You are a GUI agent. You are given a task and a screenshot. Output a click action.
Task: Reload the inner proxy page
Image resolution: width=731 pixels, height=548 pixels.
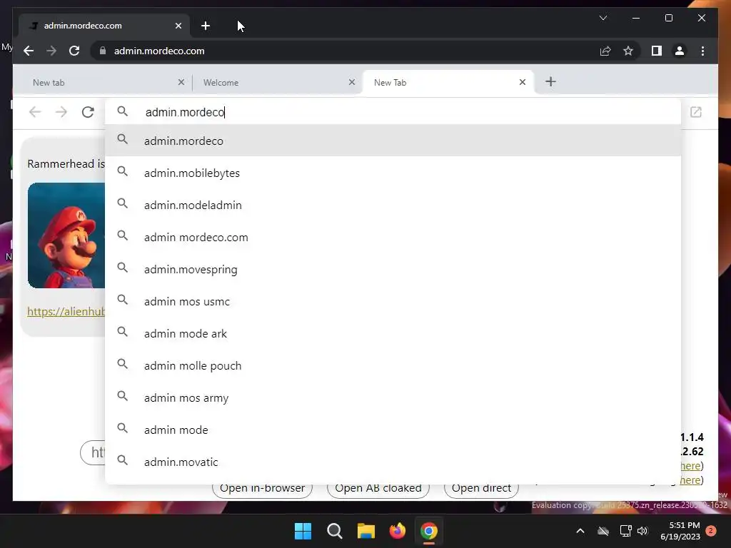click(88, 112)
